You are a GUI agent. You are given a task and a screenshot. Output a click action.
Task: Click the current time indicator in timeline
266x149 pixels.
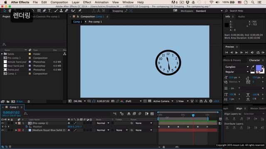193,115
